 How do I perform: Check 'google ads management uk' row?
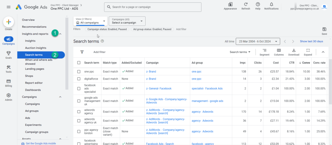click(x=79, y=101)
